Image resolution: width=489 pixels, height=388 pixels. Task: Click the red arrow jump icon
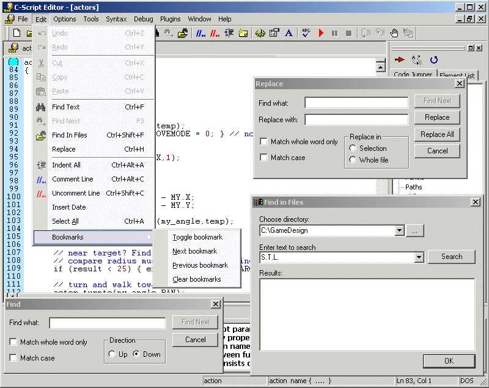click(400, 60)
